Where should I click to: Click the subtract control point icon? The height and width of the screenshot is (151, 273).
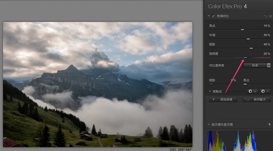pos(265,91)
